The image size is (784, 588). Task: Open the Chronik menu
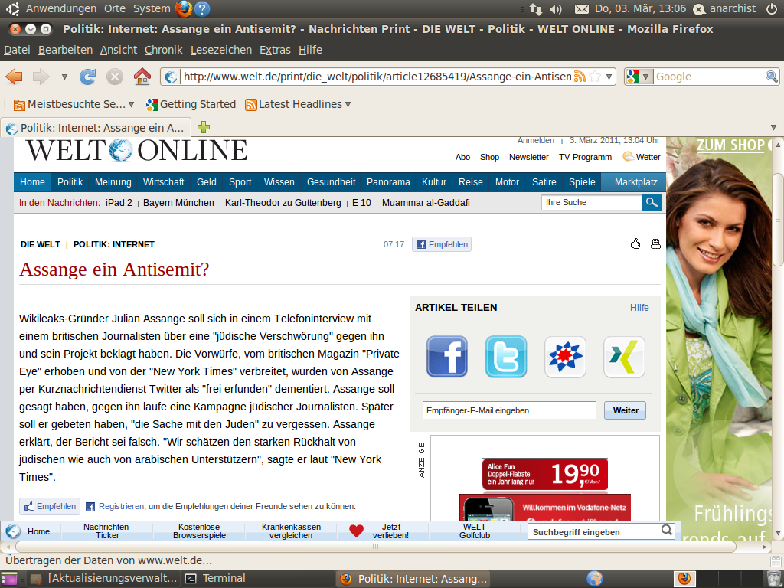point(164,50)
